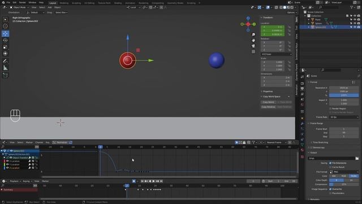Play the animation forward
The image size is (362, 204).
153,181
